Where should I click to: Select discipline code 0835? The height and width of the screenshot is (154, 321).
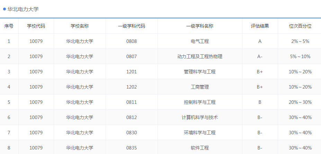click(132, 148)
